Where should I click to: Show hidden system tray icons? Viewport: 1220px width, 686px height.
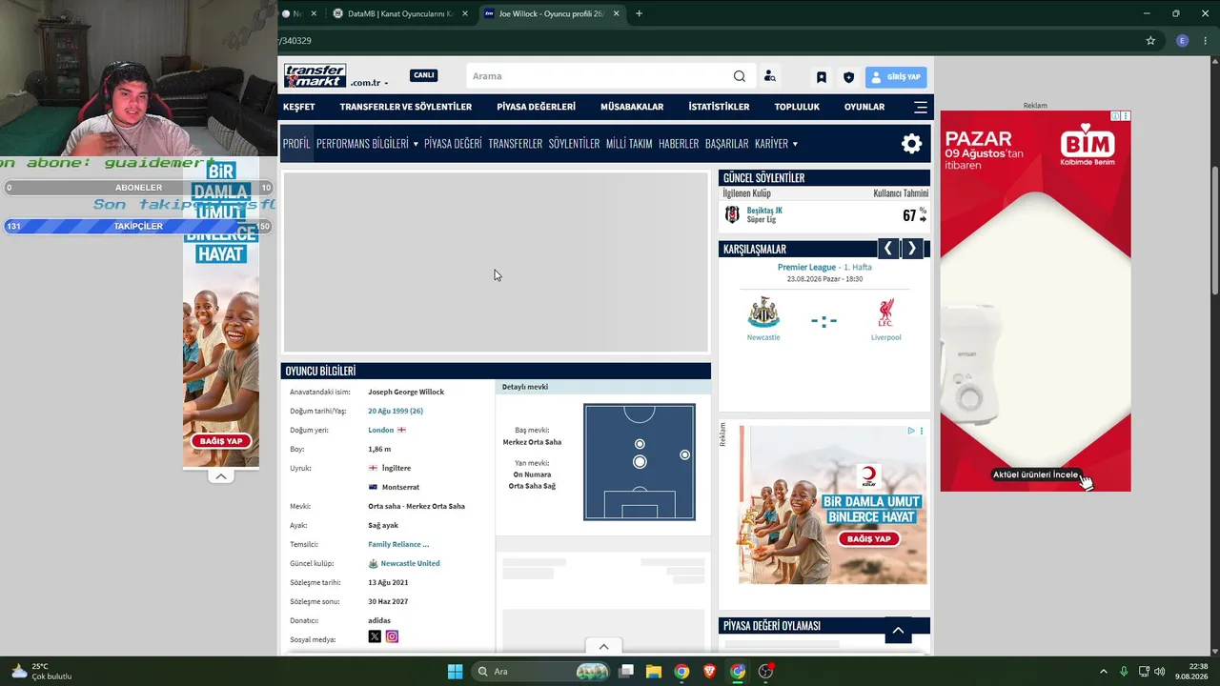pos(1104,671)
